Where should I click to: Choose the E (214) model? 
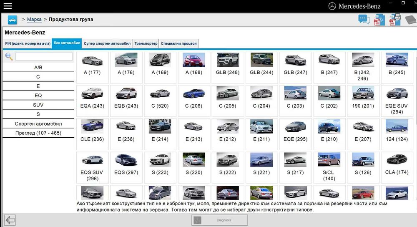[x=160, y=134]
